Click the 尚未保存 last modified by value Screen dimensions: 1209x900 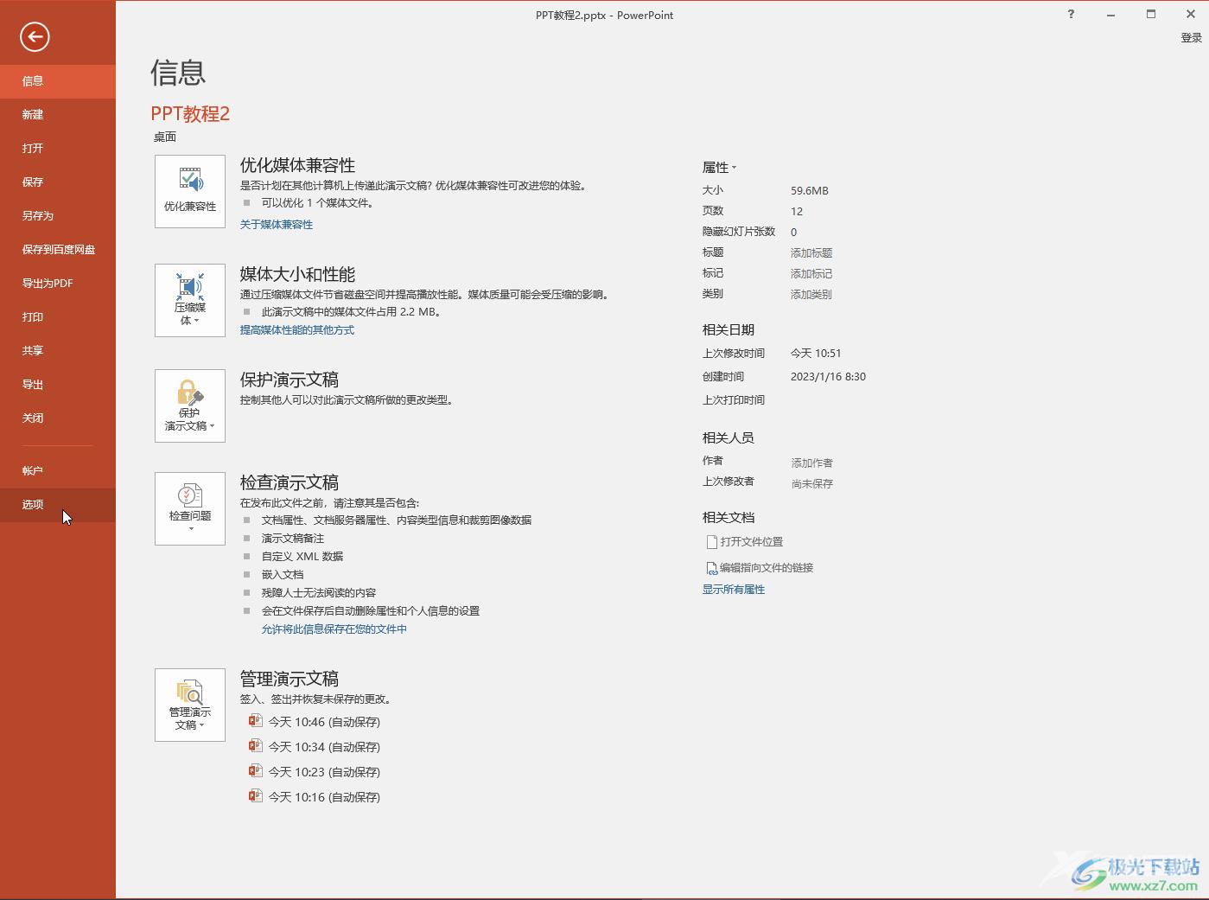pyautogui.click(x=812, y=484)
